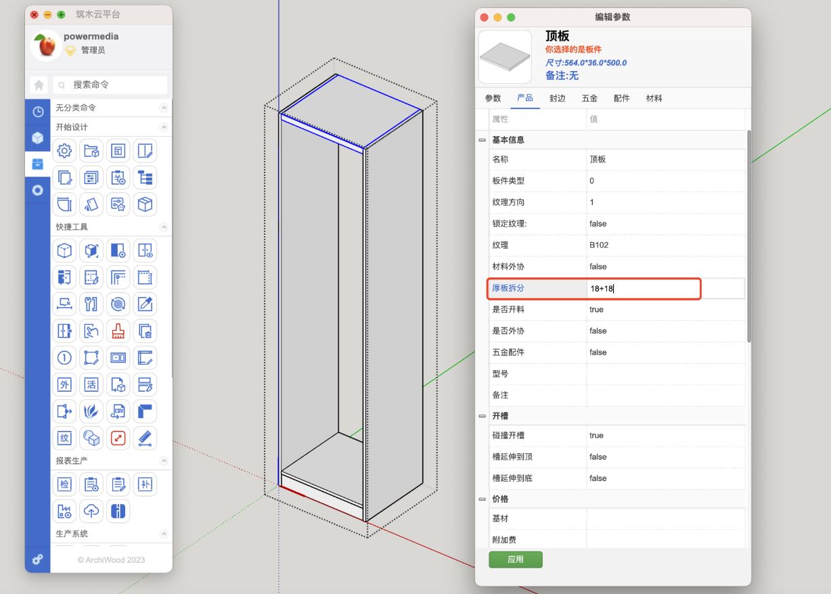Click the green 应用 button
Screen dimensions: 831x594
[515, 559]
